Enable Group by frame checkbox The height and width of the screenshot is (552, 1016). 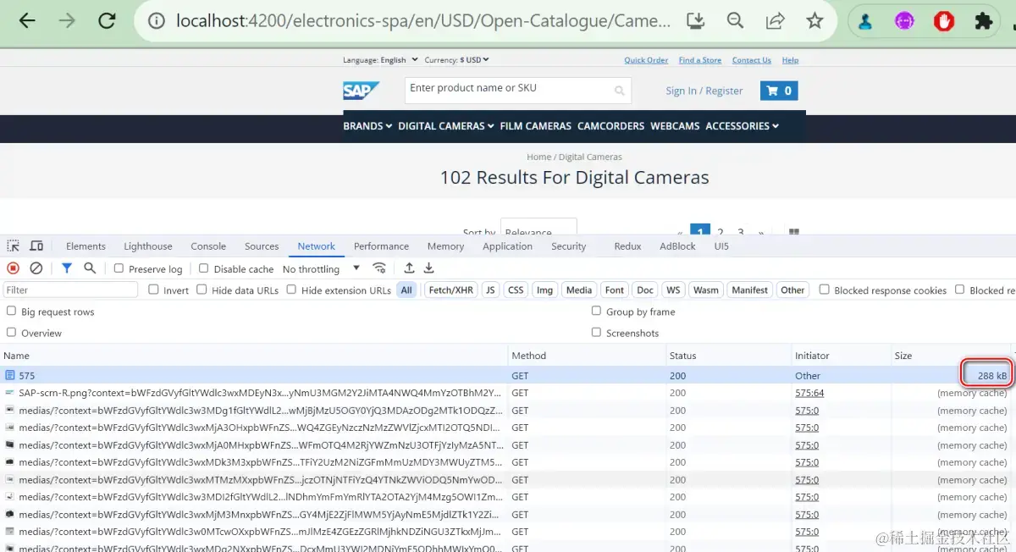pyautogui.click(x=597, y=312)
